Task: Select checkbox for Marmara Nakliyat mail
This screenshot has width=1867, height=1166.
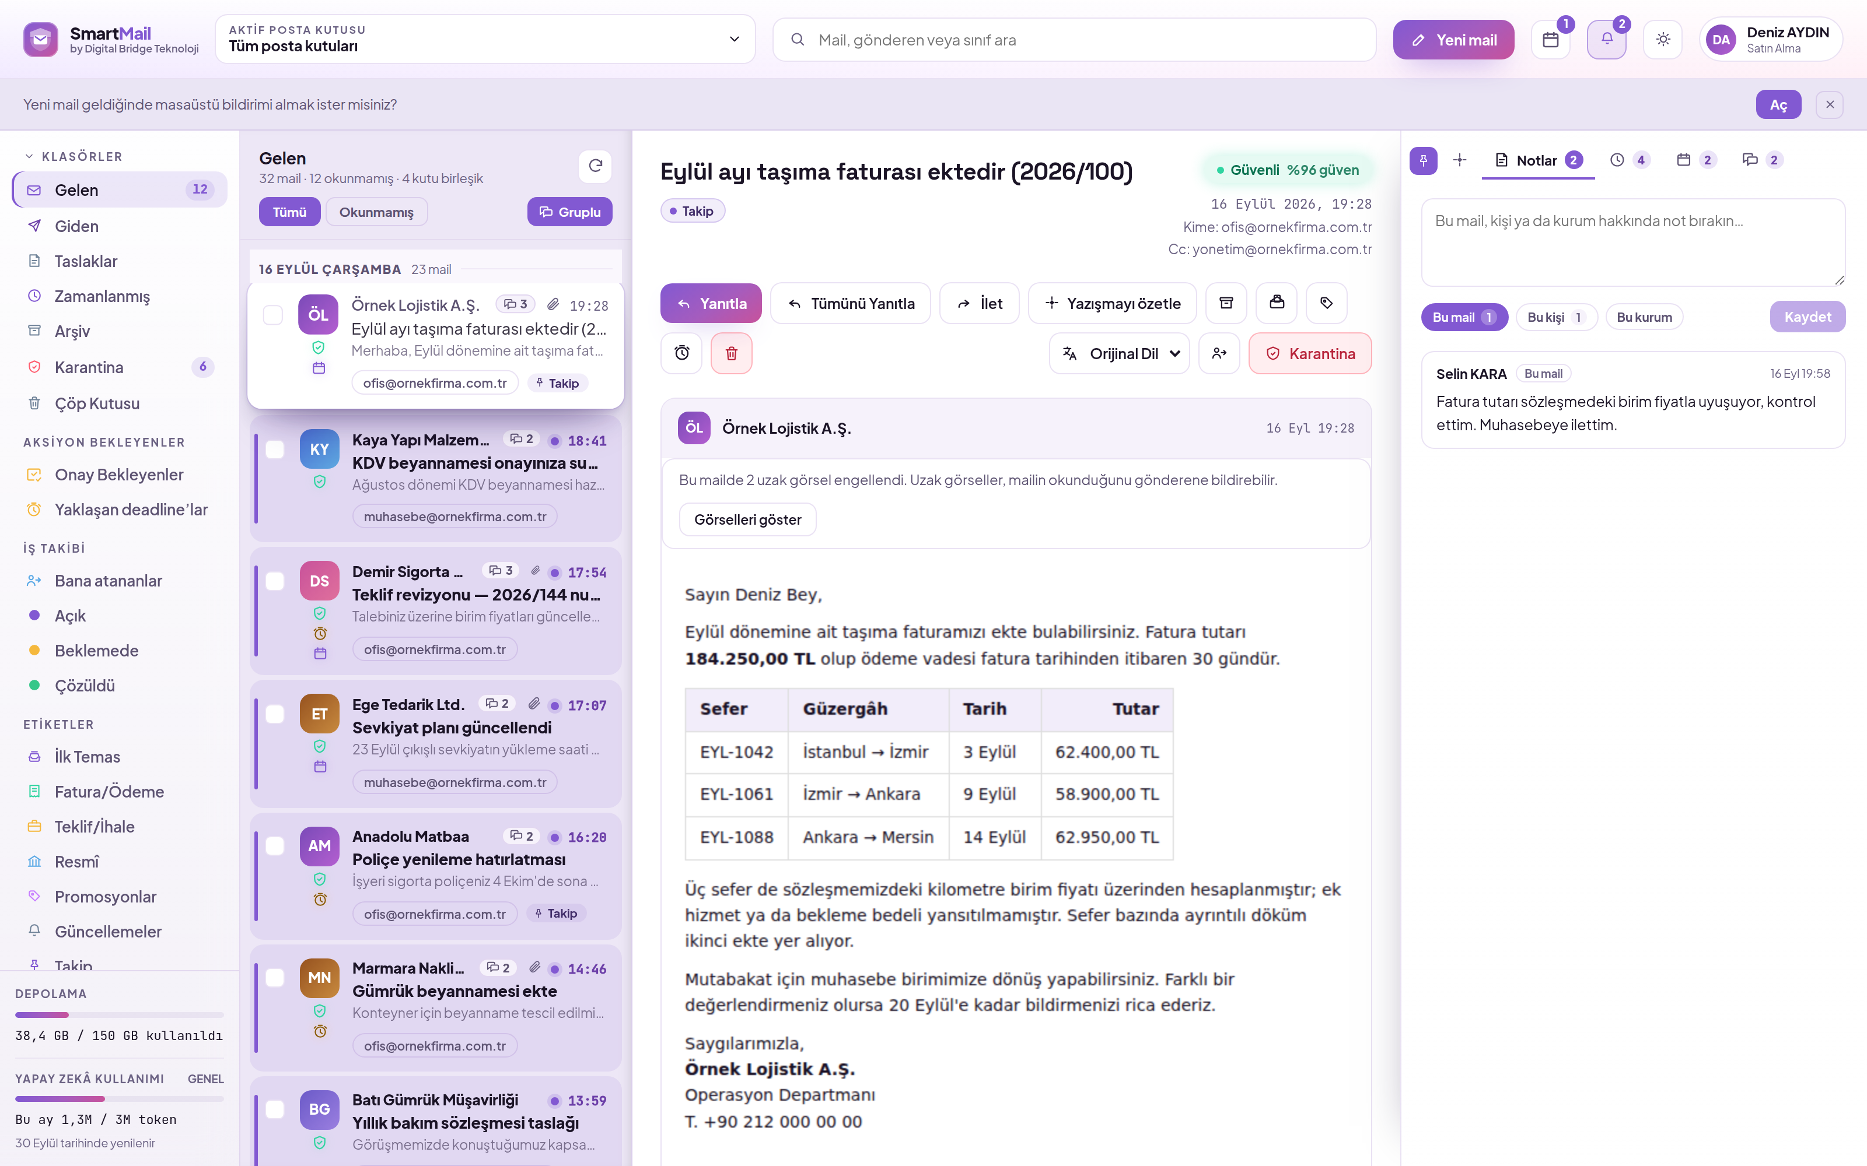Action: pos(275,978)
